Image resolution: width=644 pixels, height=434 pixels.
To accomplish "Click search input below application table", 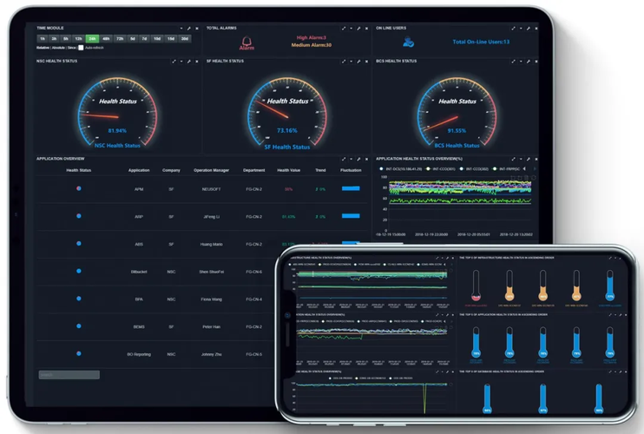I will tap(69, 374).
